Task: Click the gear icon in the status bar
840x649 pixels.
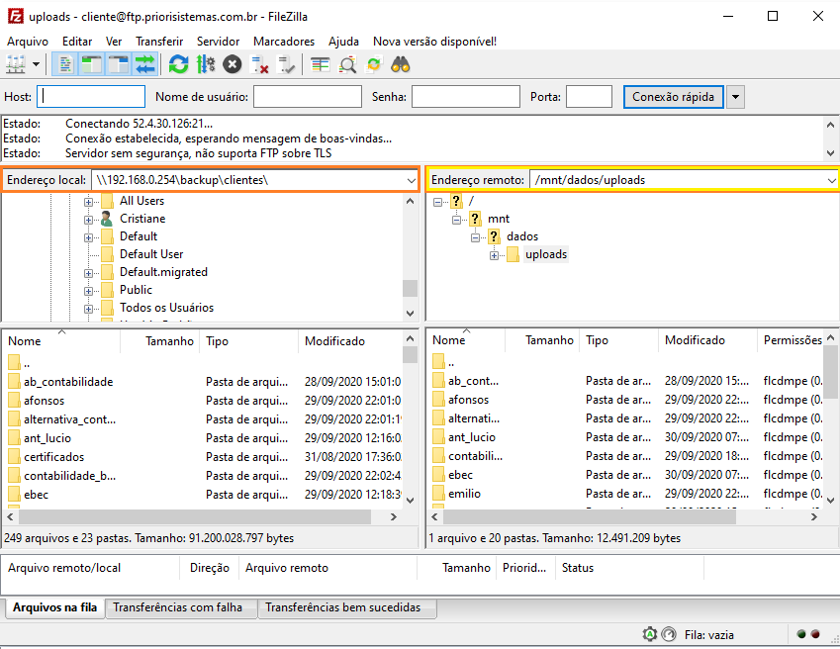Action: pos(649,634)
